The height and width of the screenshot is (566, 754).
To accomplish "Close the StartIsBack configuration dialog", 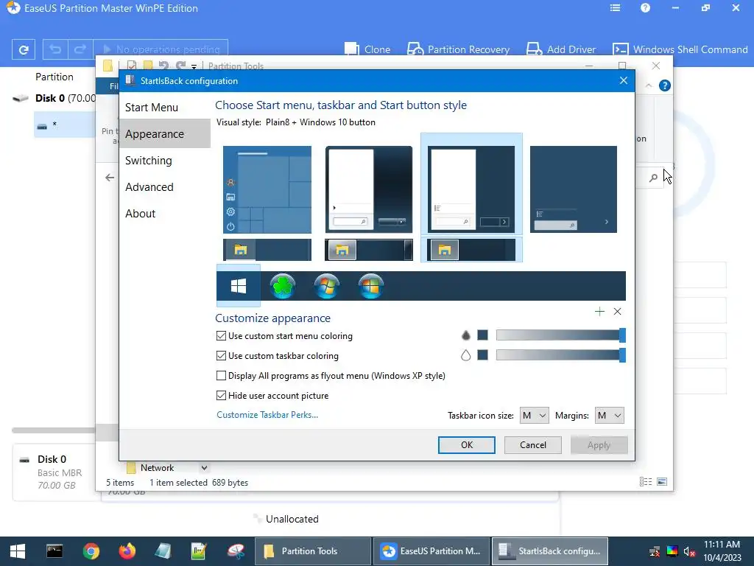I will (x=623, y=80).
